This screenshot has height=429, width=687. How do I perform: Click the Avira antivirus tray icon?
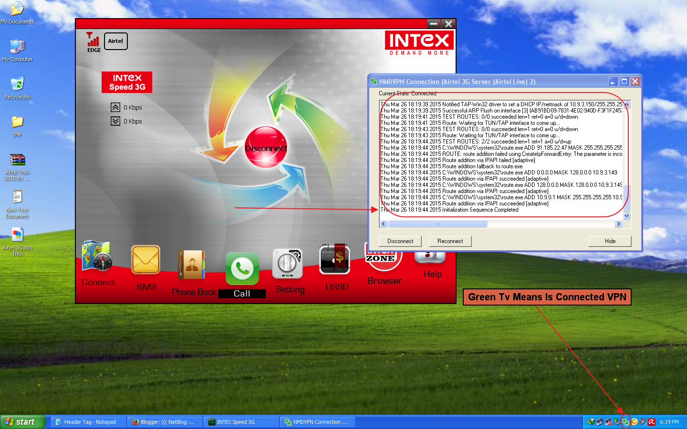click(652, 422)
